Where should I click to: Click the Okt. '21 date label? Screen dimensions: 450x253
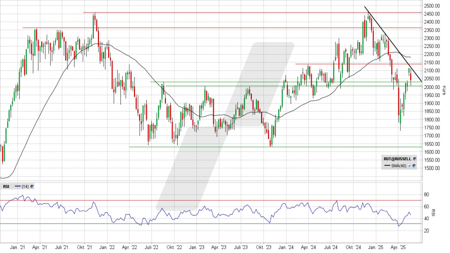84,247
